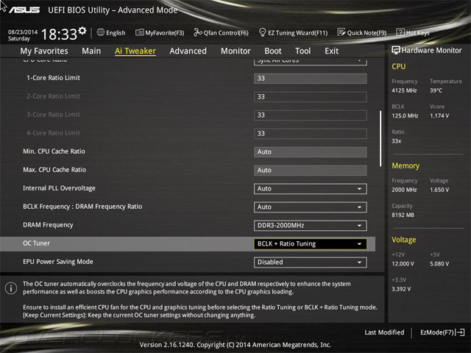Viewport: 471px width, 353px height.
Task: Click the globe language icon
Action: (101, 32)
